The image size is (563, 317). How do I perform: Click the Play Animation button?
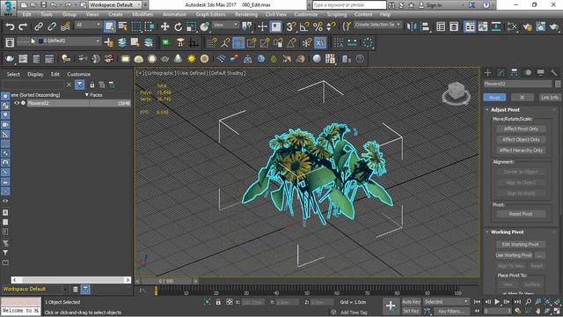(497, 302)
